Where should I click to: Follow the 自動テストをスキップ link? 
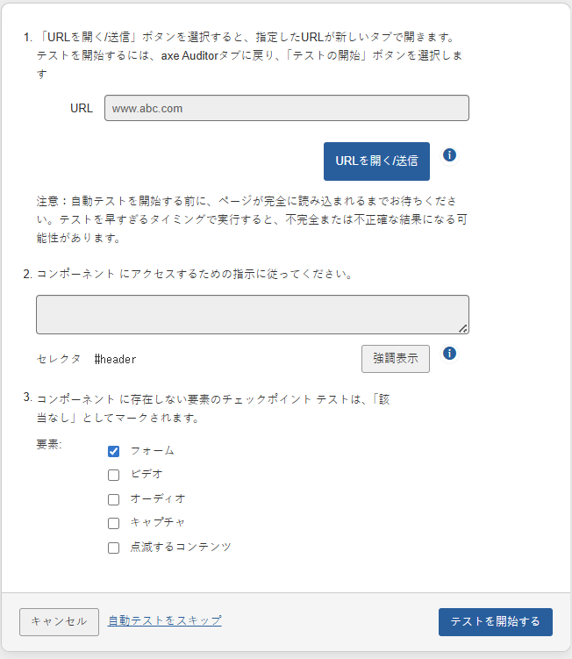click(164, 620)
